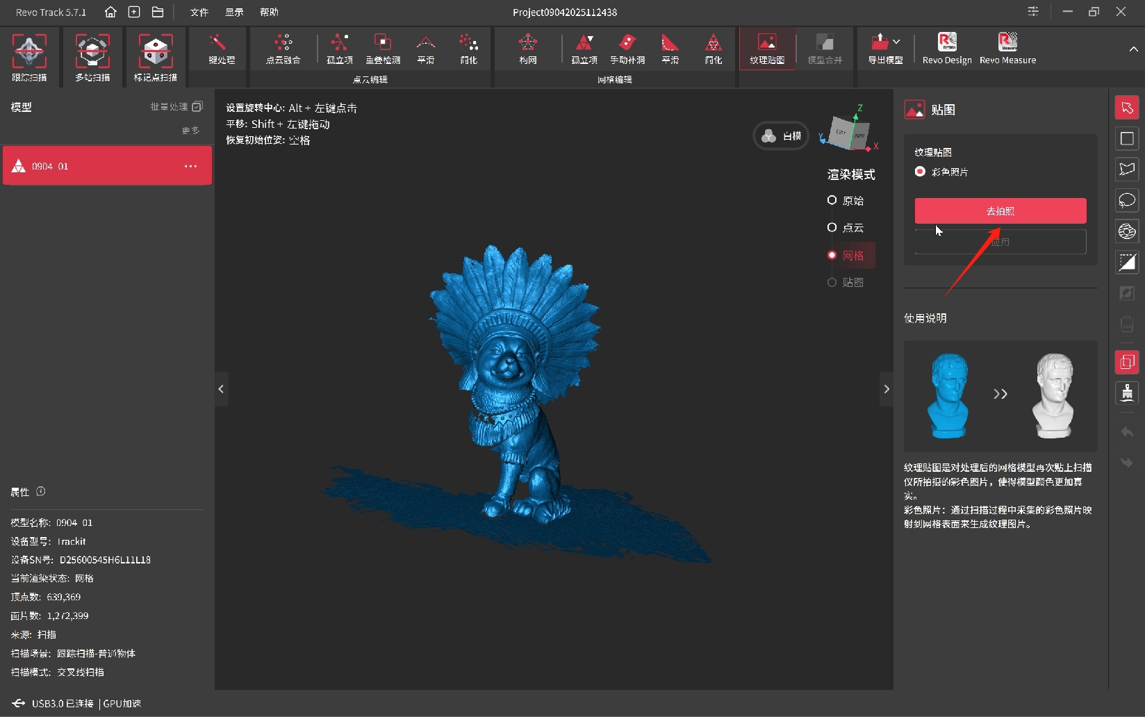Choose the polygon selection tool in right sidebar
Image resolution: width=1145 pixels, height=717 pixels.
(x=1127, y=170)
